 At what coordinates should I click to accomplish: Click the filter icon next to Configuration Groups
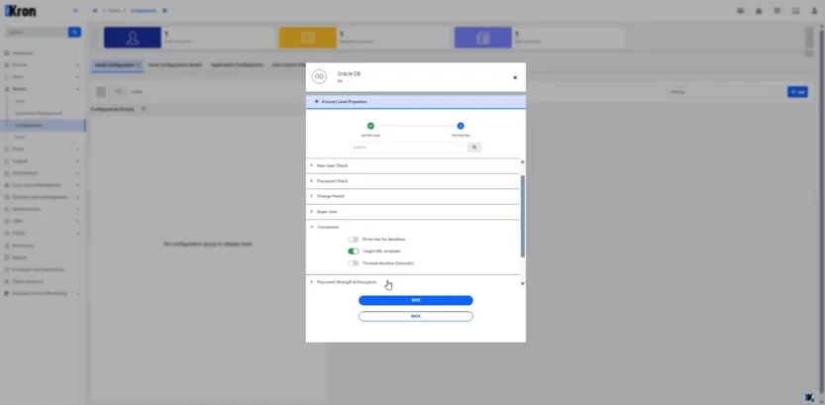tap(144, 109)
